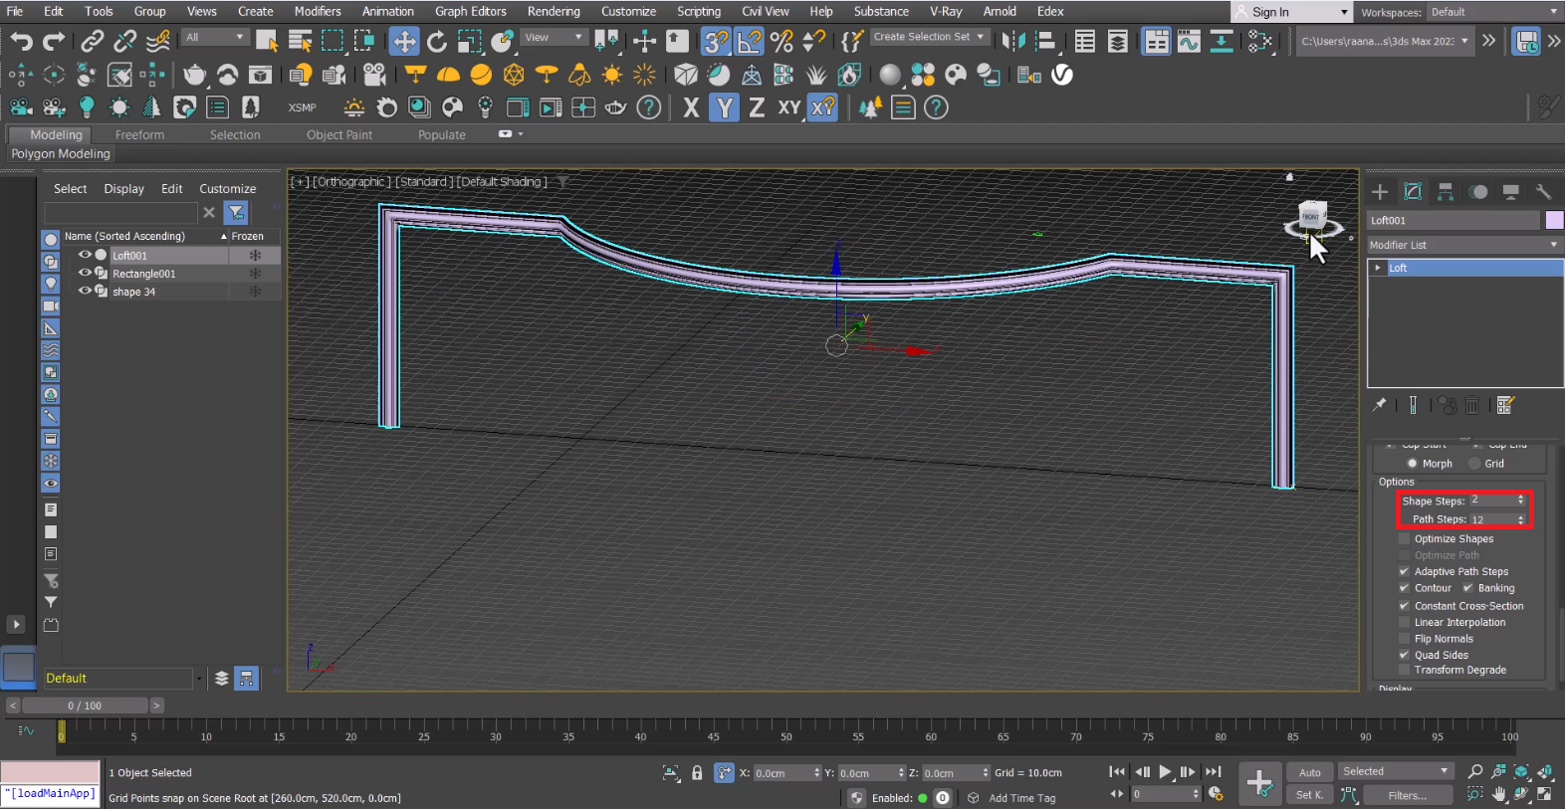Enable the Optimize Shapes checkbox
The height and width of the screenshot is (809, 1565).
(1405, 538)
